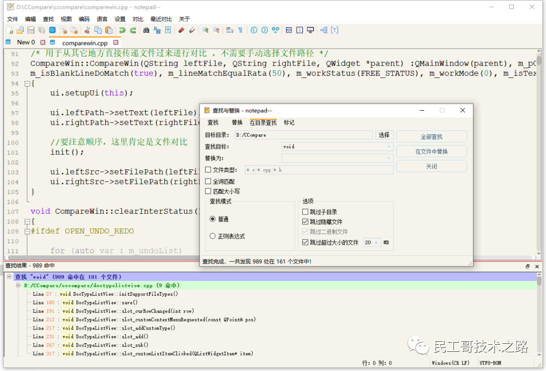This screenshot has height=371, width=546.
Task: Click the Cut (scissors) toolbar icon
Action: click(x=86, y=30)
